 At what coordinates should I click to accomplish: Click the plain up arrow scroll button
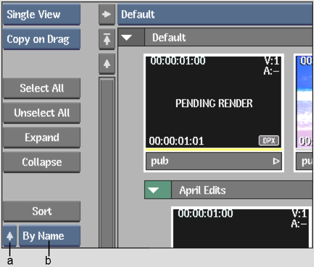coord(107,64)
